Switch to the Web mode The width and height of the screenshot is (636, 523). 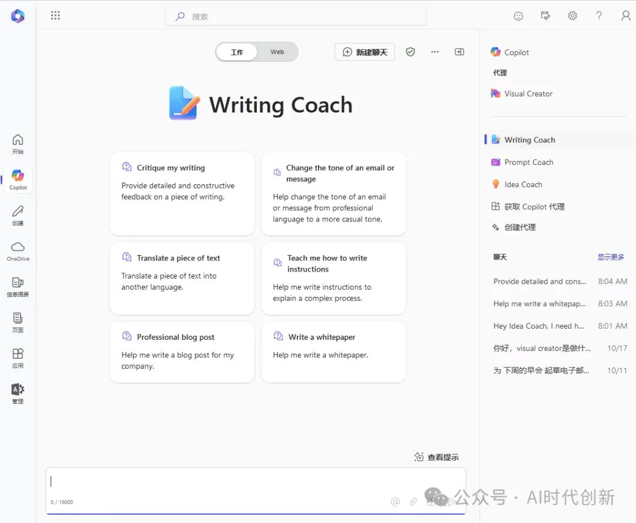(x=277, y=52)
